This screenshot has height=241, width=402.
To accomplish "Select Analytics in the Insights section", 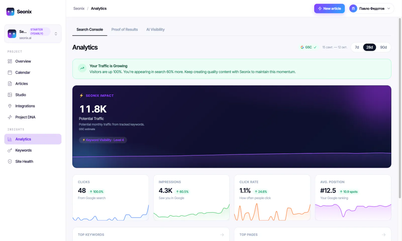I will (x=33, y=139).
